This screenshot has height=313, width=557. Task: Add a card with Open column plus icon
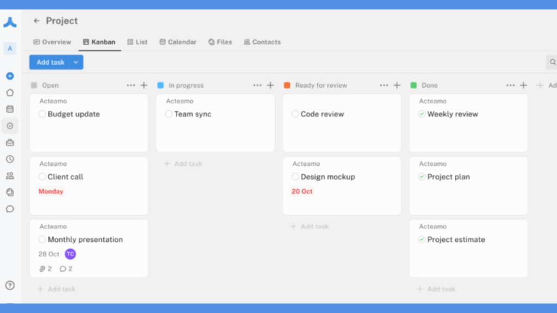point(144,85)
